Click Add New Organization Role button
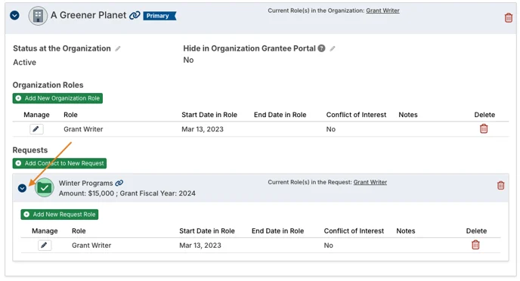This screenshot has width=520, height=281. tap(57, 98)
